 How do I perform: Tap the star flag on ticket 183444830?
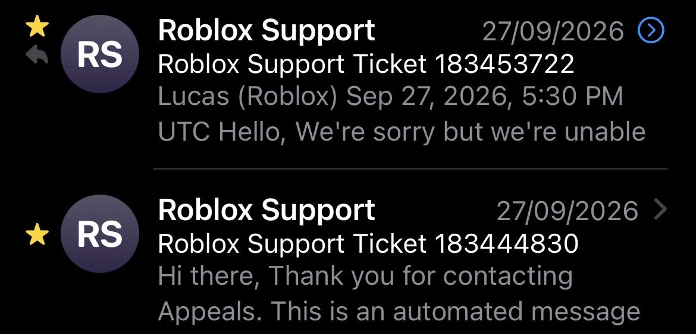pyautogui.click(x=37, y=234)
